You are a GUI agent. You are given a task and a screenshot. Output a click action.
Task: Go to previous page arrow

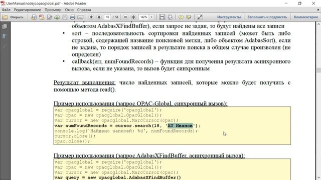pos(91,17)
